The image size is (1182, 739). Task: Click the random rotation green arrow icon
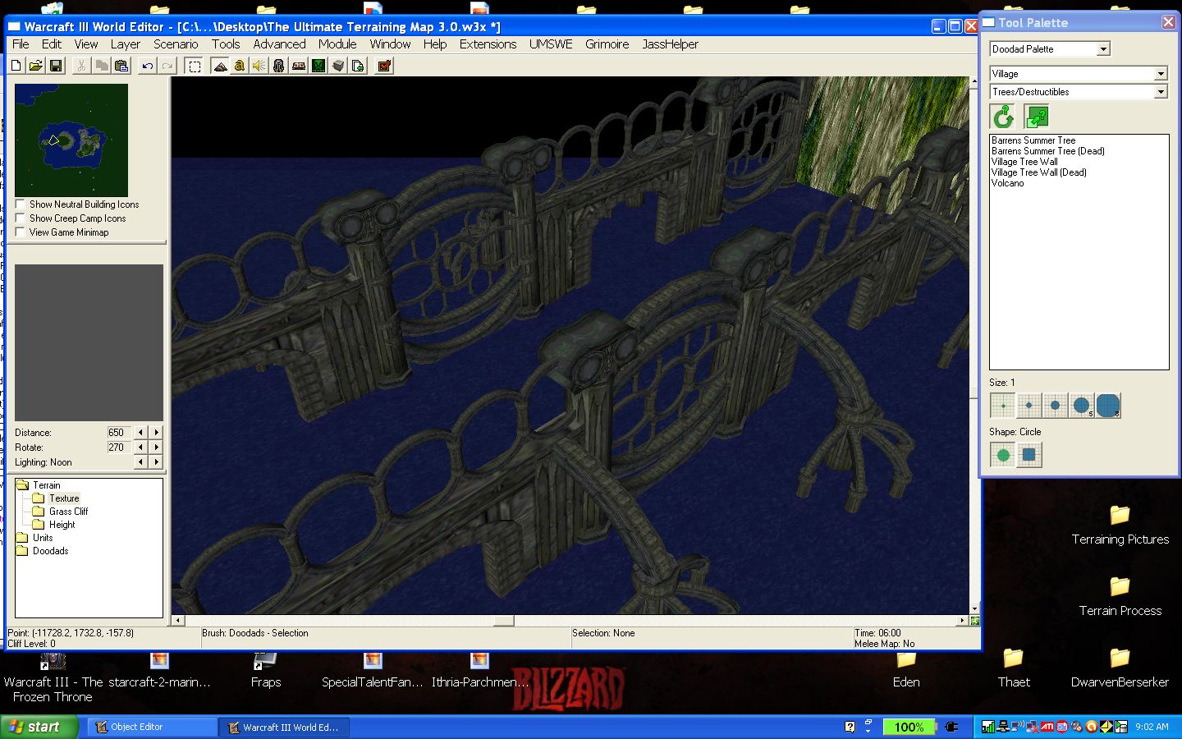(x=1003, y=117)
